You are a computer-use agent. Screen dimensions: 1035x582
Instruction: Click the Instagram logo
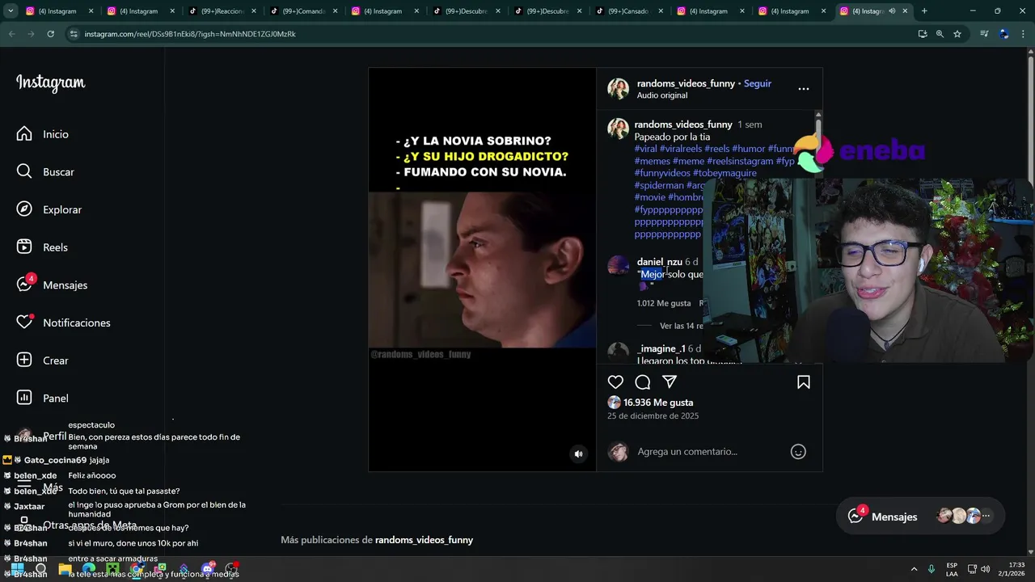pos(50,83)
